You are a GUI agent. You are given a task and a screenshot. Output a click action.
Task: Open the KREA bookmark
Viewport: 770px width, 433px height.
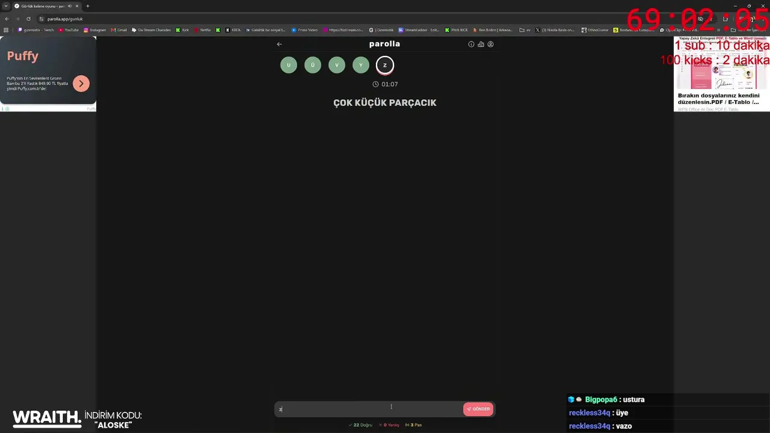pyautogui.click(x=233, y=29)
